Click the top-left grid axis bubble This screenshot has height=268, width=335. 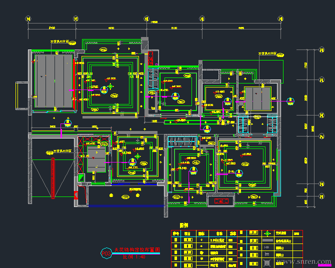28,19
